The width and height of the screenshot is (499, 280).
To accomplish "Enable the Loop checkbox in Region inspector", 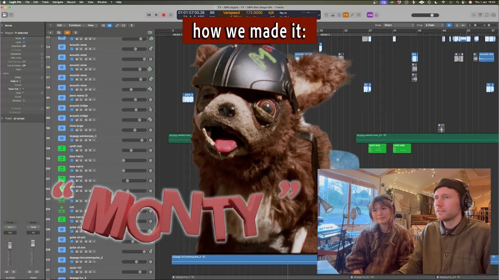I will (x=24, y=42).
